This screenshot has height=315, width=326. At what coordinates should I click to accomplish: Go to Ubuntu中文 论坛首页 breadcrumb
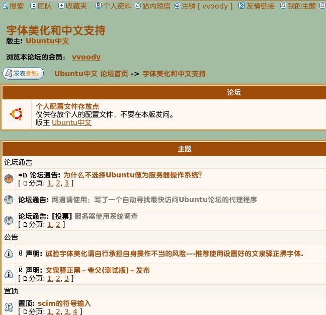click(91, 74)
